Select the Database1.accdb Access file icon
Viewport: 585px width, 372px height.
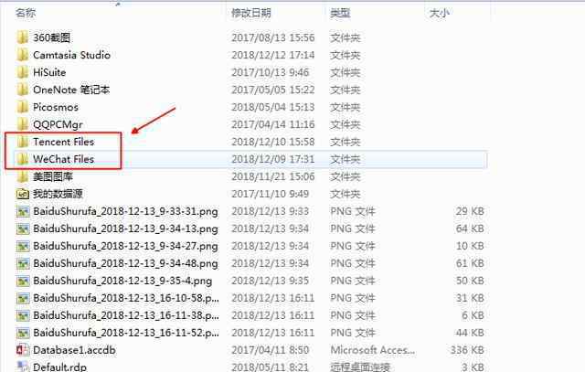[22, 350]
